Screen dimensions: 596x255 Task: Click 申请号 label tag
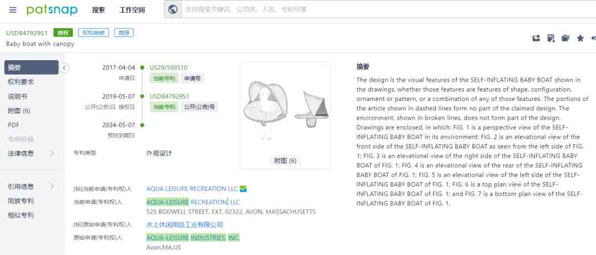[x=193, y=79]
